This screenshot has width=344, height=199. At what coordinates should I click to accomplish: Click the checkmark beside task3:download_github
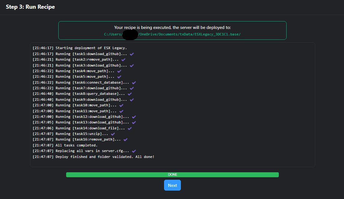(x=132, y=65)
